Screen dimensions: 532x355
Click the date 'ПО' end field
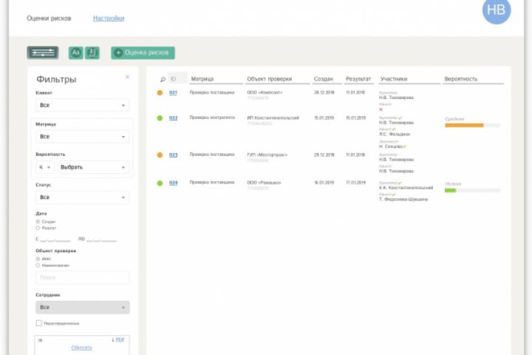(x=101, y=239)
